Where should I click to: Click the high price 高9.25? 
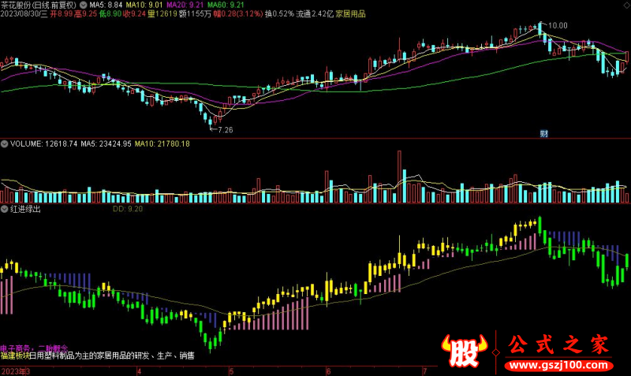pos(86,14)
